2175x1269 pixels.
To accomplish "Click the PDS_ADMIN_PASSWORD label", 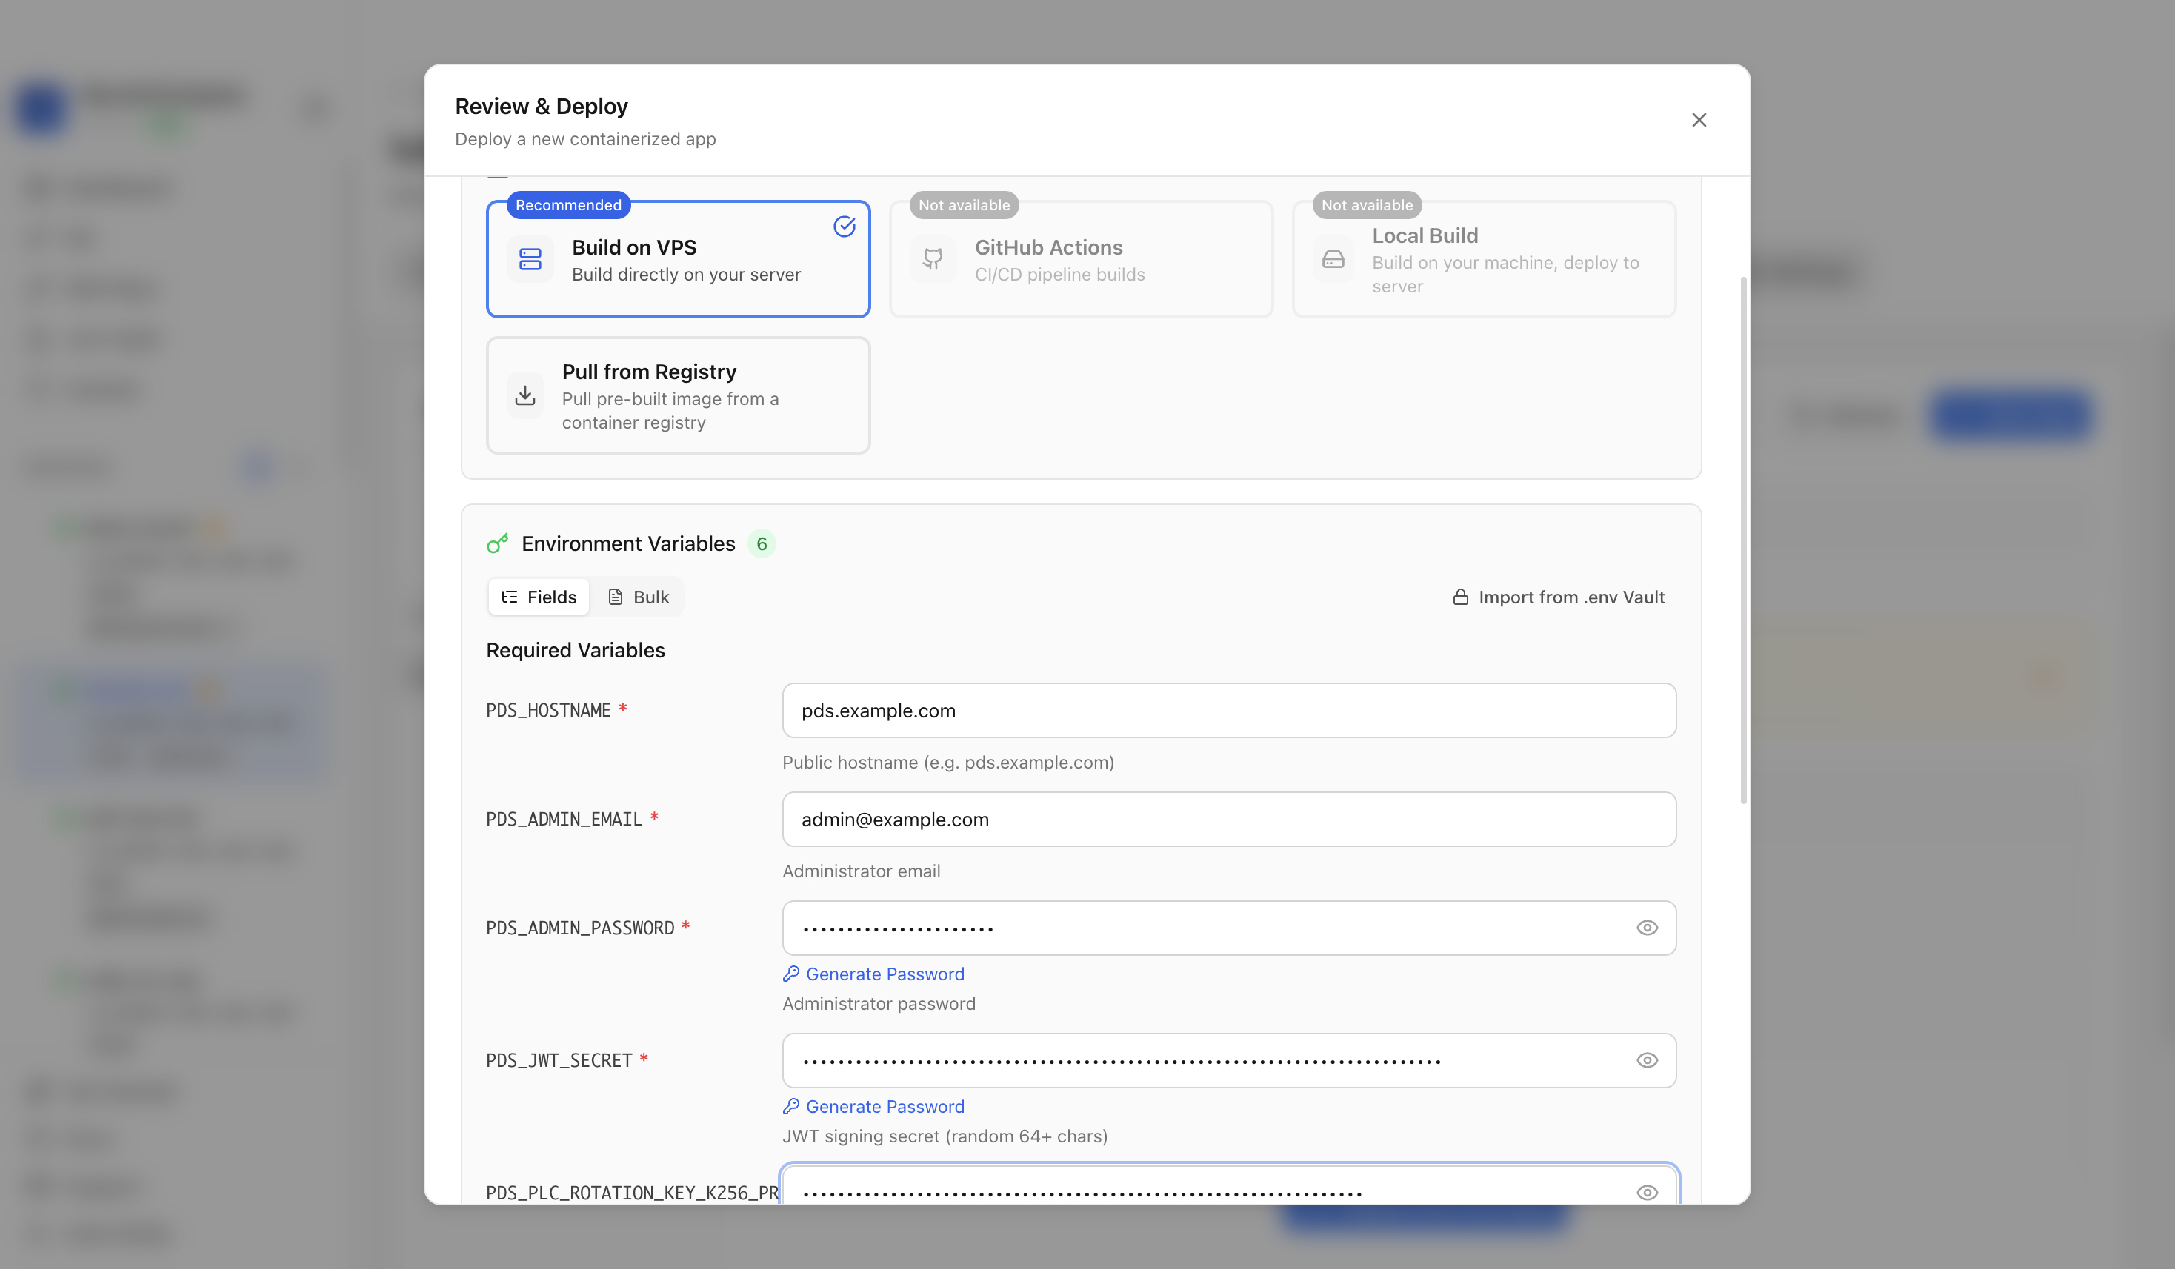I will click(580, 928).
